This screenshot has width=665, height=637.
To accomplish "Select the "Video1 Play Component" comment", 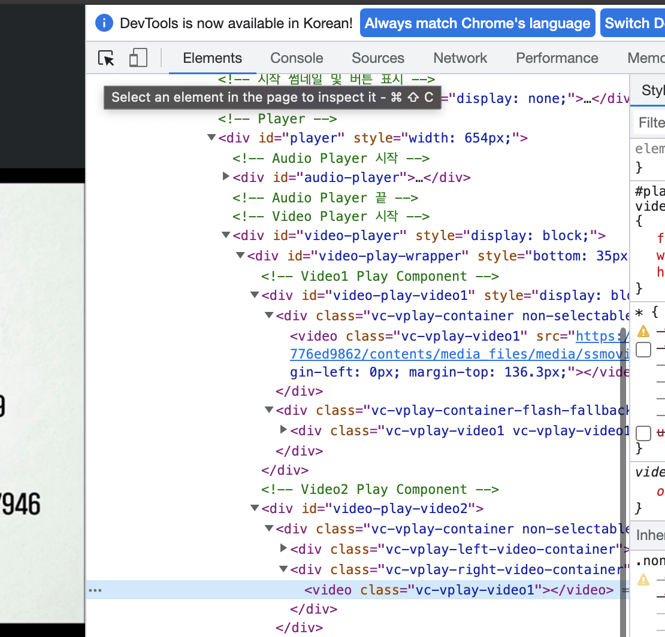I will pos(380,276).
